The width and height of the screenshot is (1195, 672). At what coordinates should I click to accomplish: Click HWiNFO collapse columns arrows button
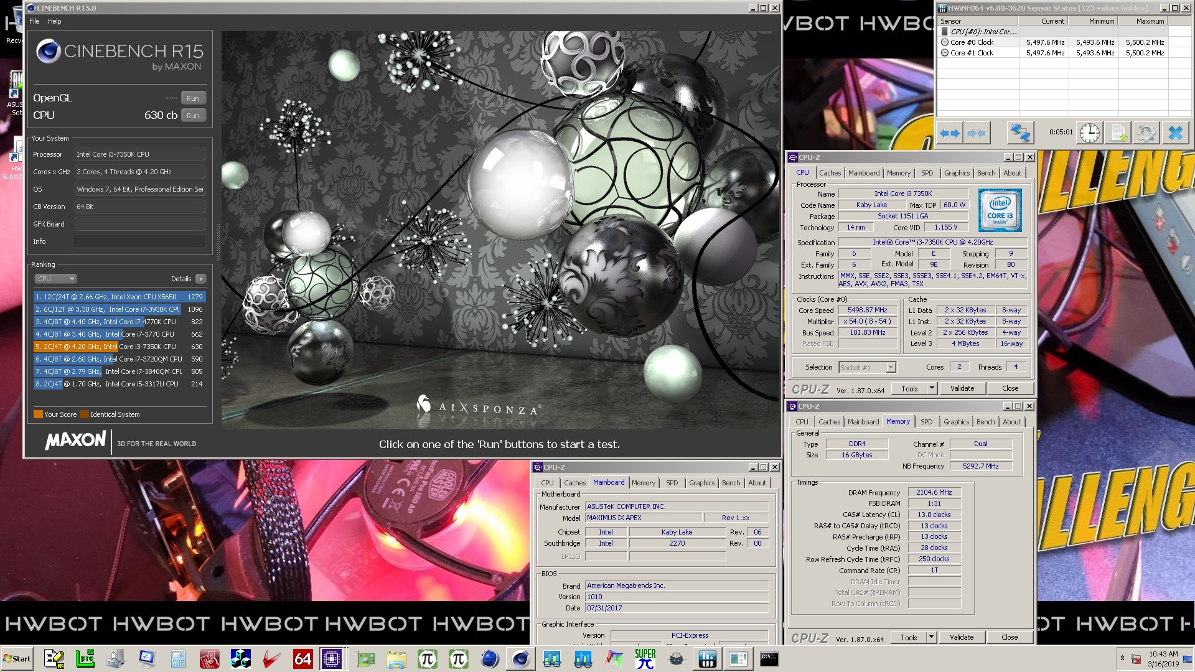977,133
